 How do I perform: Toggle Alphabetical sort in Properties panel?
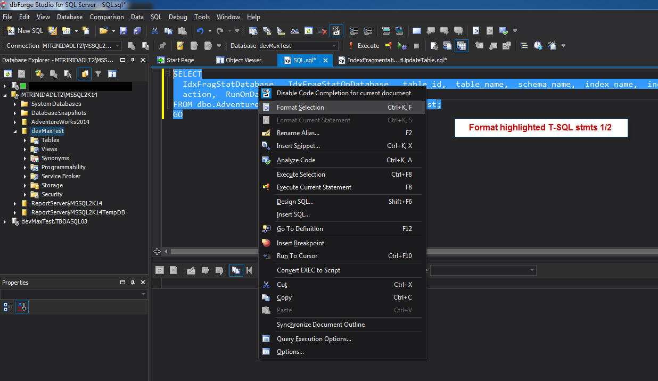22,307
